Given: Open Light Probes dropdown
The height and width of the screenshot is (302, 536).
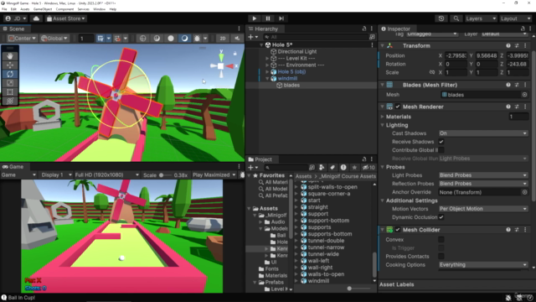Looking at the screenshot, I should pyautogui.click(x=483, y=175).
